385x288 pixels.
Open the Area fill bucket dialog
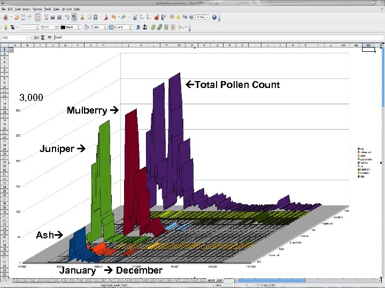pyautogui.click(x=87, y=27)
